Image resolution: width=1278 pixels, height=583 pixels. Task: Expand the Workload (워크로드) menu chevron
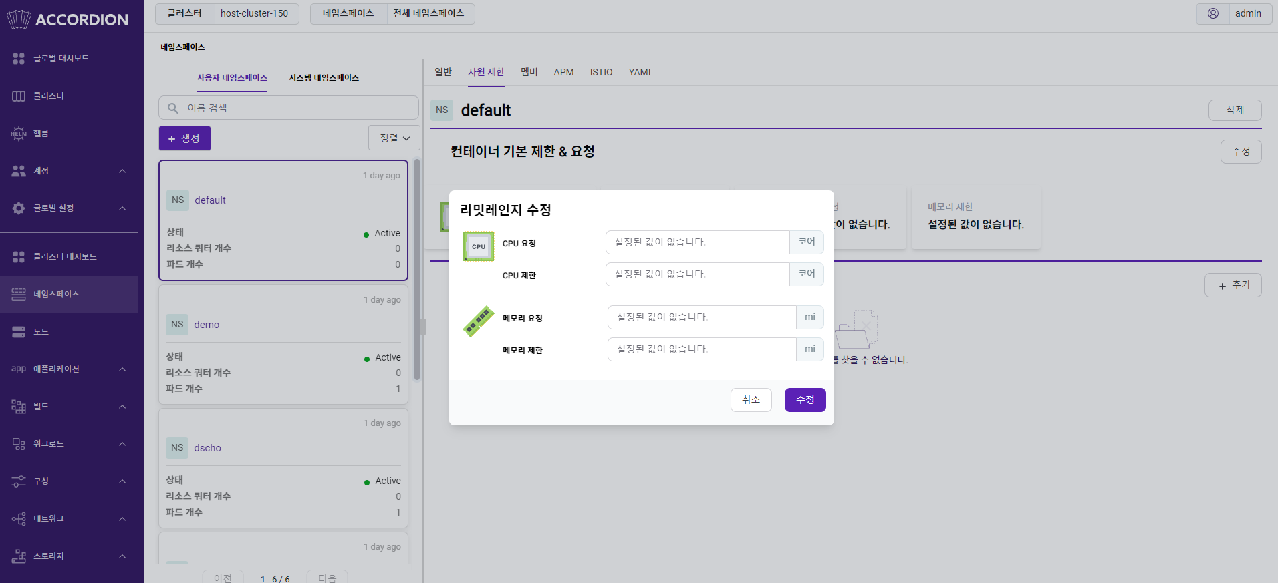coord(122,444)
